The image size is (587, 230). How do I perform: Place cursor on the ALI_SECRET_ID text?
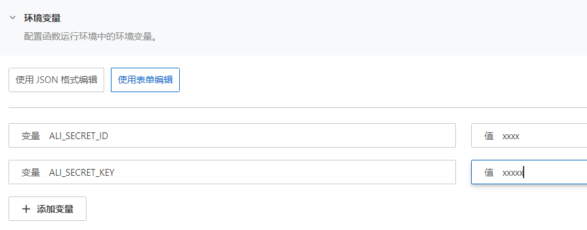point(79,136)
